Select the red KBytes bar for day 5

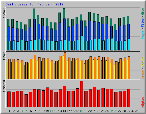tap(26, 101)
